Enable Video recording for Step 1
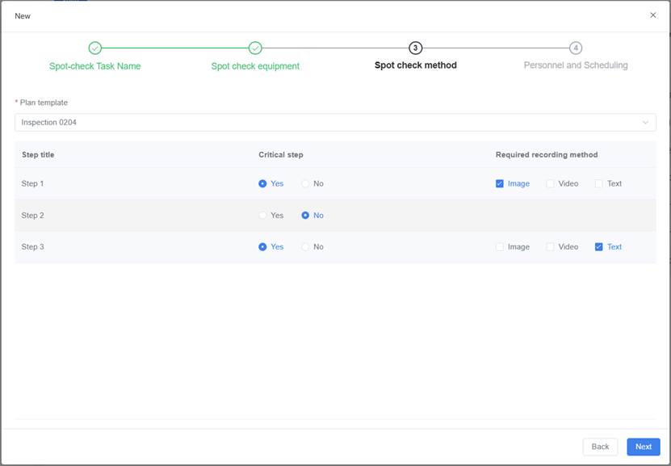Screen dimensions: 671x466 coord(551,184)
